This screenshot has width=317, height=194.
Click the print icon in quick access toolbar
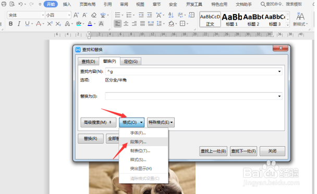pyautogui.click(x=4, y=4)
